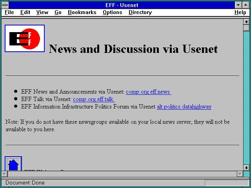Open the Options menu
Viewport: 251px width, 188px height.
tap(113, 12)
